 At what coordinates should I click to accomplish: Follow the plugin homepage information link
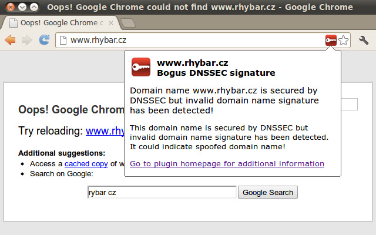click(x=227, y=164)
